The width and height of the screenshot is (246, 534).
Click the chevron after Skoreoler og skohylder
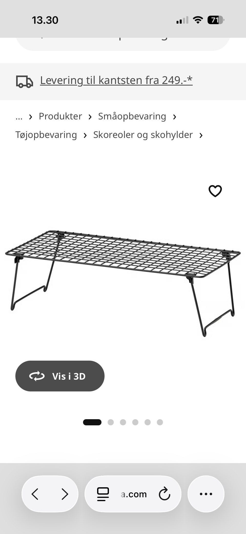click(201, 135)
